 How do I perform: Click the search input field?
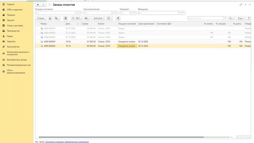tap(206, 18)
